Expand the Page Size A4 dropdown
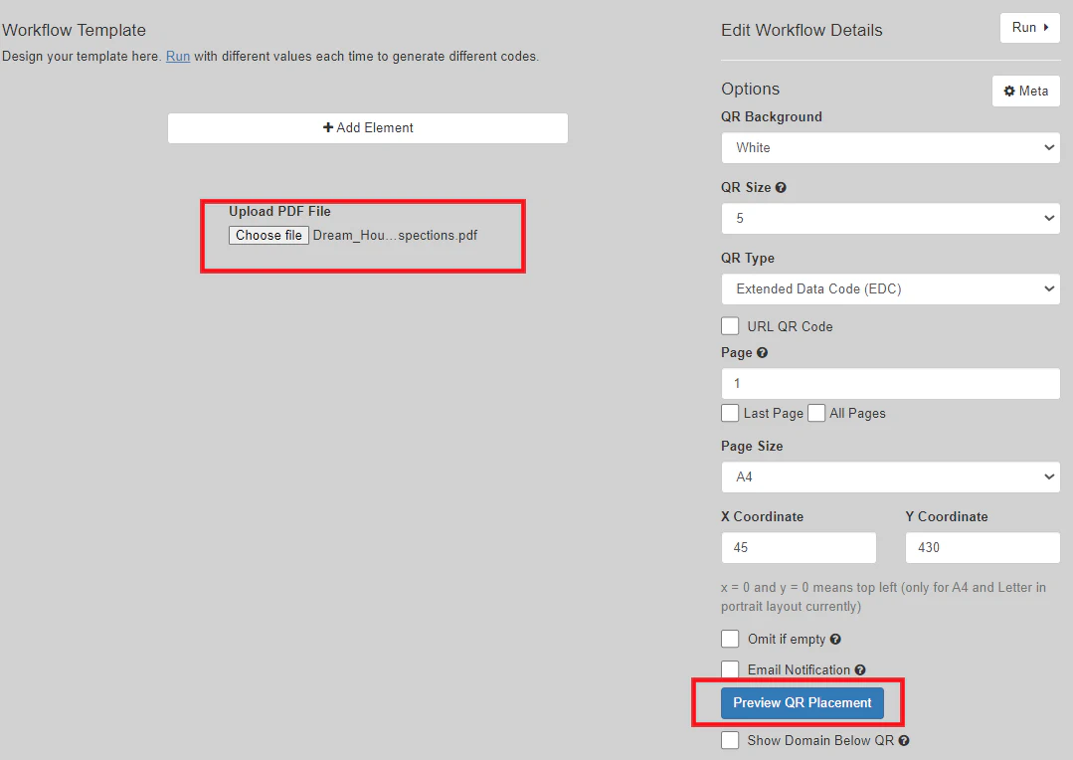The image size is (1073, 760). click(x=890, y=477)
